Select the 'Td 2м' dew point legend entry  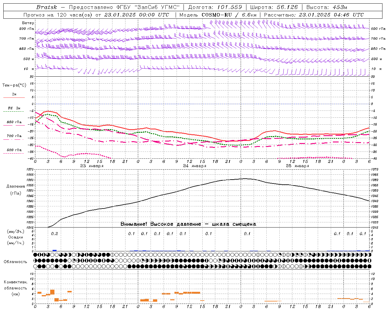pyautogui.click(x=14, y=108)
